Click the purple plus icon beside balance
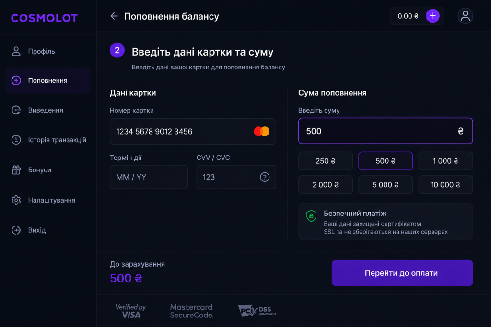Image resolution: width=491 pixels, height=327 pixels. 433,16
